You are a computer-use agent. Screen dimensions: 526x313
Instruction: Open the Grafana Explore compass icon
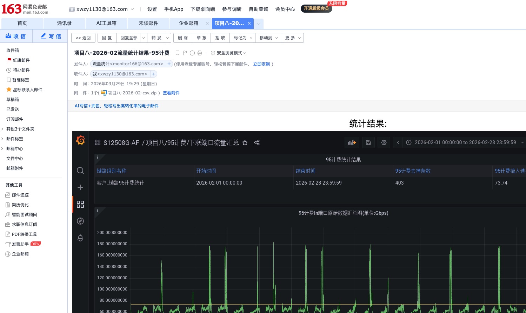[80, 221]
